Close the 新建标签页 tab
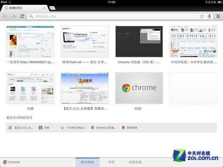223x167 pixels. [x=44, y=8]
